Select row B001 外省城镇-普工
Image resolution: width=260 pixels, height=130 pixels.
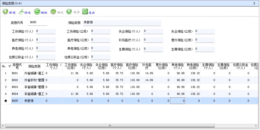[34, 73]
